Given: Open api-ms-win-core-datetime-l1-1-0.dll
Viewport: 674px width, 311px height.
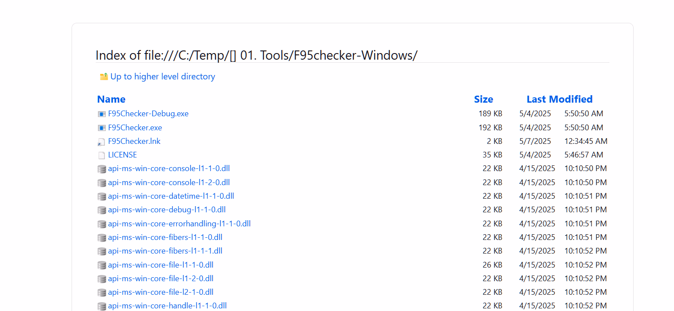Looking at the screenshot, I should pos(171,196).
